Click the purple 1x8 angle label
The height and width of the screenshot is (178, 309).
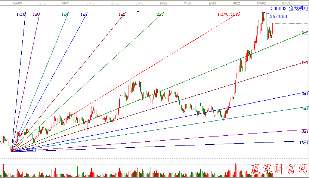click(x=36, y=14)
